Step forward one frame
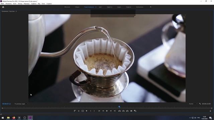The width and height of the screenshot is (214, 120). coord(111,111)
